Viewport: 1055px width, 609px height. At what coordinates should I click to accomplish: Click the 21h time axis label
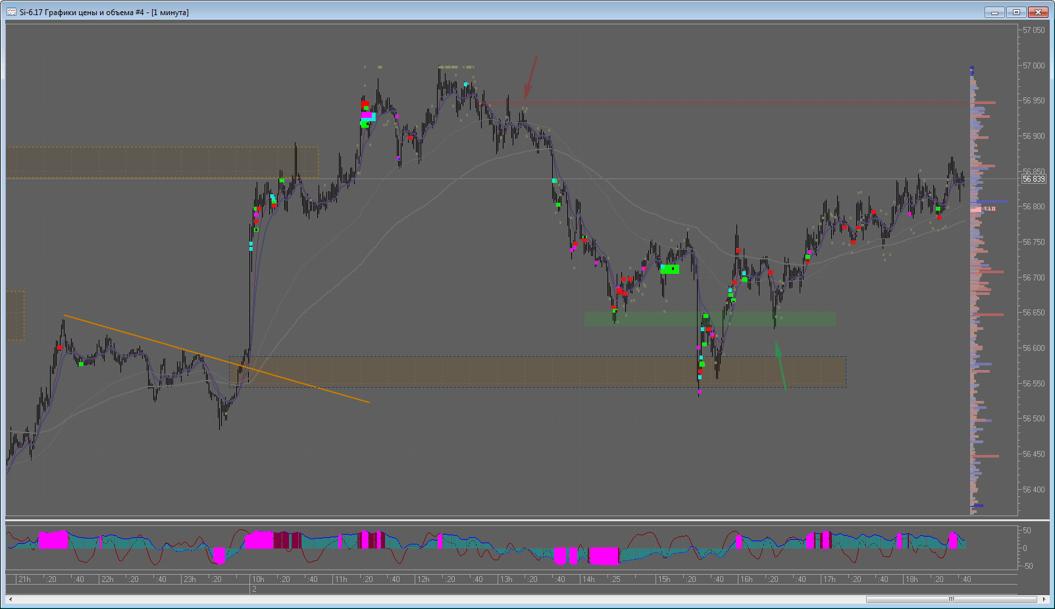(24, 579)
